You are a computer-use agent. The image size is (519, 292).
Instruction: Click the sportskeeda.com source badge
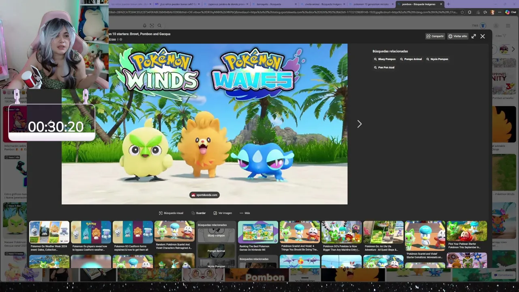pos(204,195)
